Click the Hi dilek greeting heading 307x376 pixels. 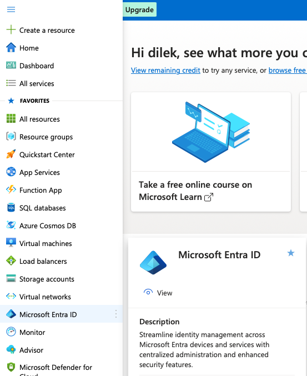pos(219,53)
